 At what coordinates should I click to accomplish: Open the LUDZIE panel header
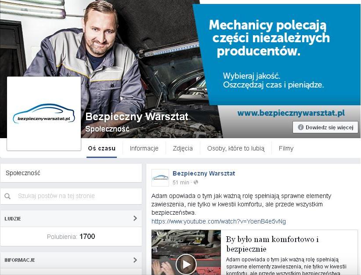click(x=71, y=219)
